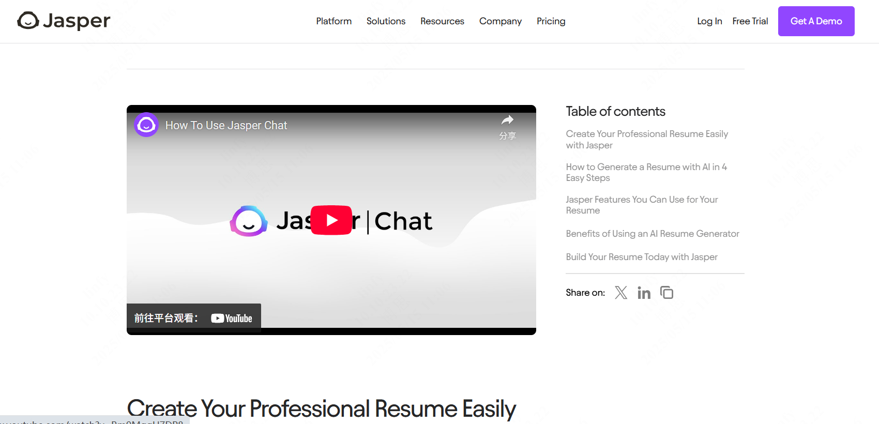Screen dimensions: 879x424
Task: Click the Table of contents heading
Action: (x=615, y=111)
